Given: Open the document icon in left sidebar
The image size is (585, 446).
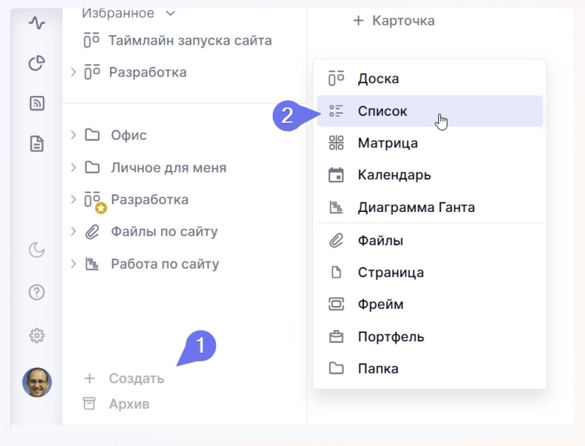Looking at the screenshot, I should [x=37, y=144].
